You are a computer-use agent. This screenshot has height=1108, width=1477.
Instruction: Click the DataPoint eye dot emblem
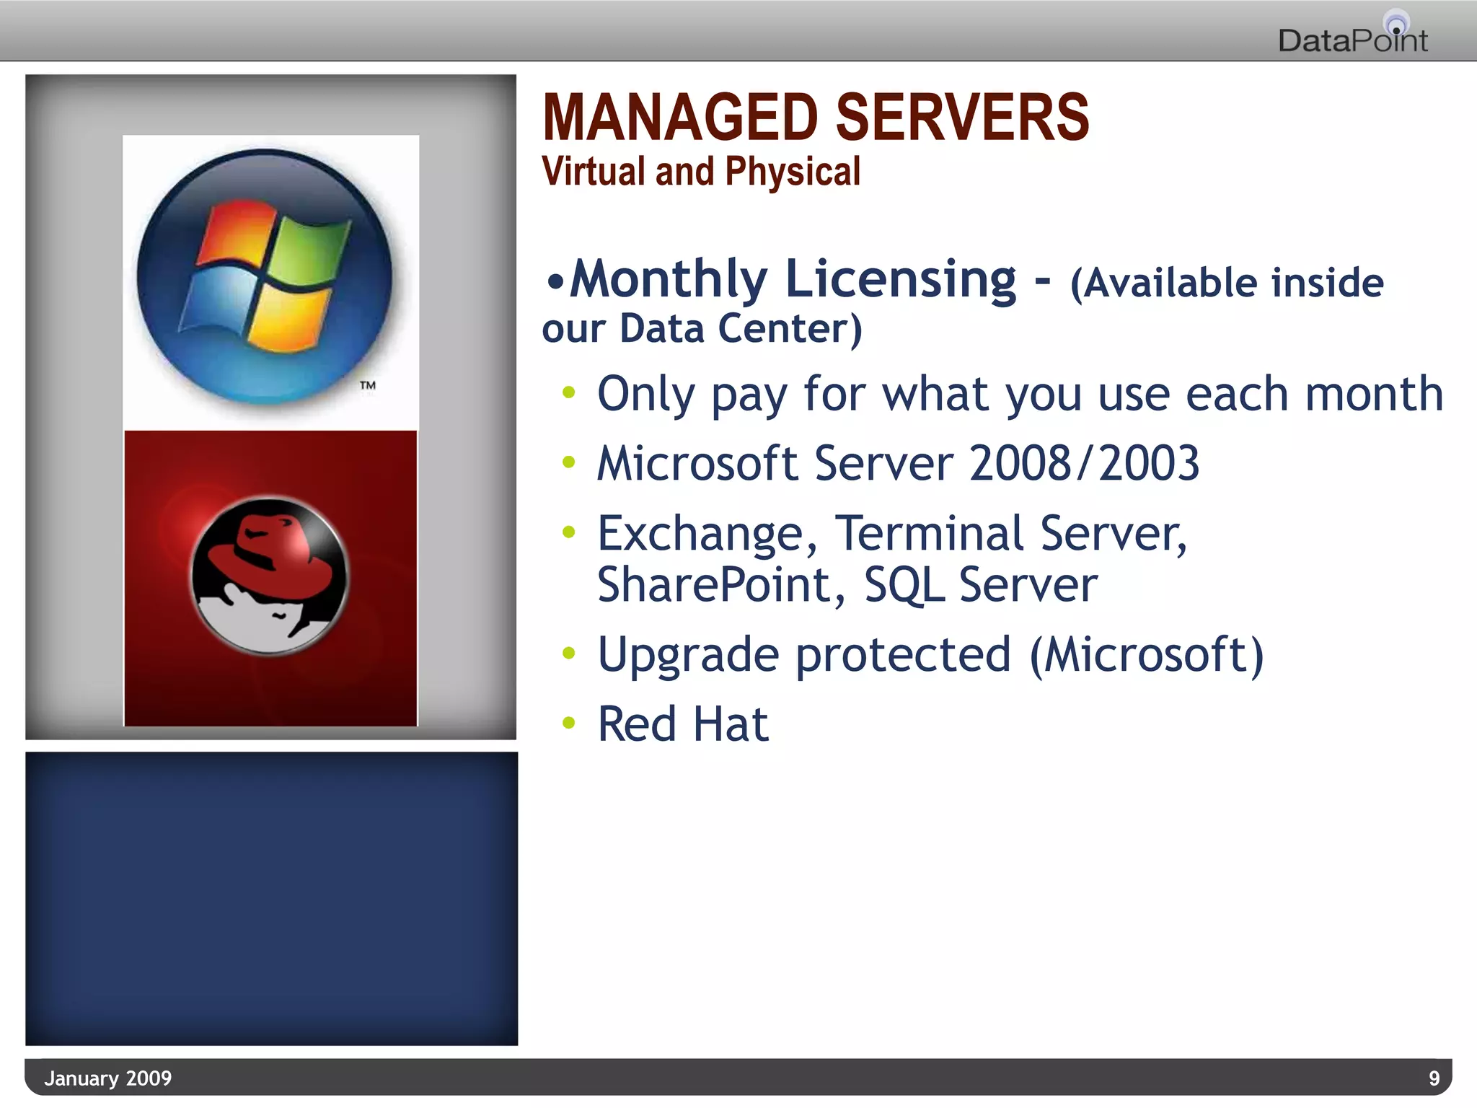[1396, 27]
